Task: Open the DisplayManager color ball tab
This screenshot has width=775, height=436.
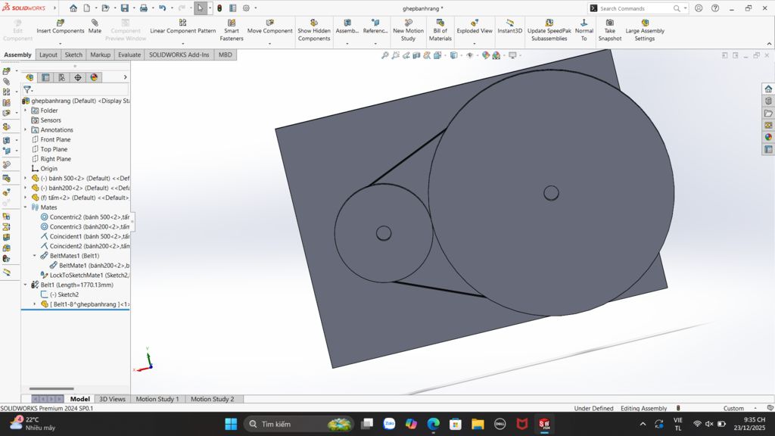Action: [94, 77]
